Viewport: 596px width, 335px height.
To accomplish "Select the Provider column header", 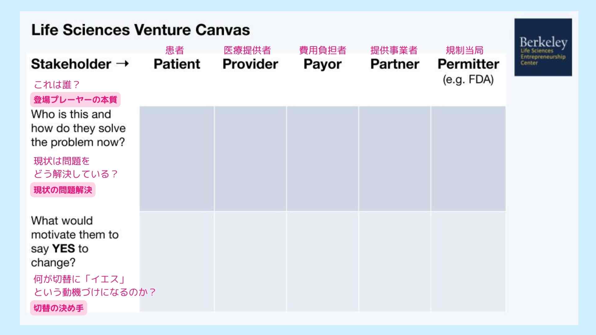I will [x=250, y=64].
